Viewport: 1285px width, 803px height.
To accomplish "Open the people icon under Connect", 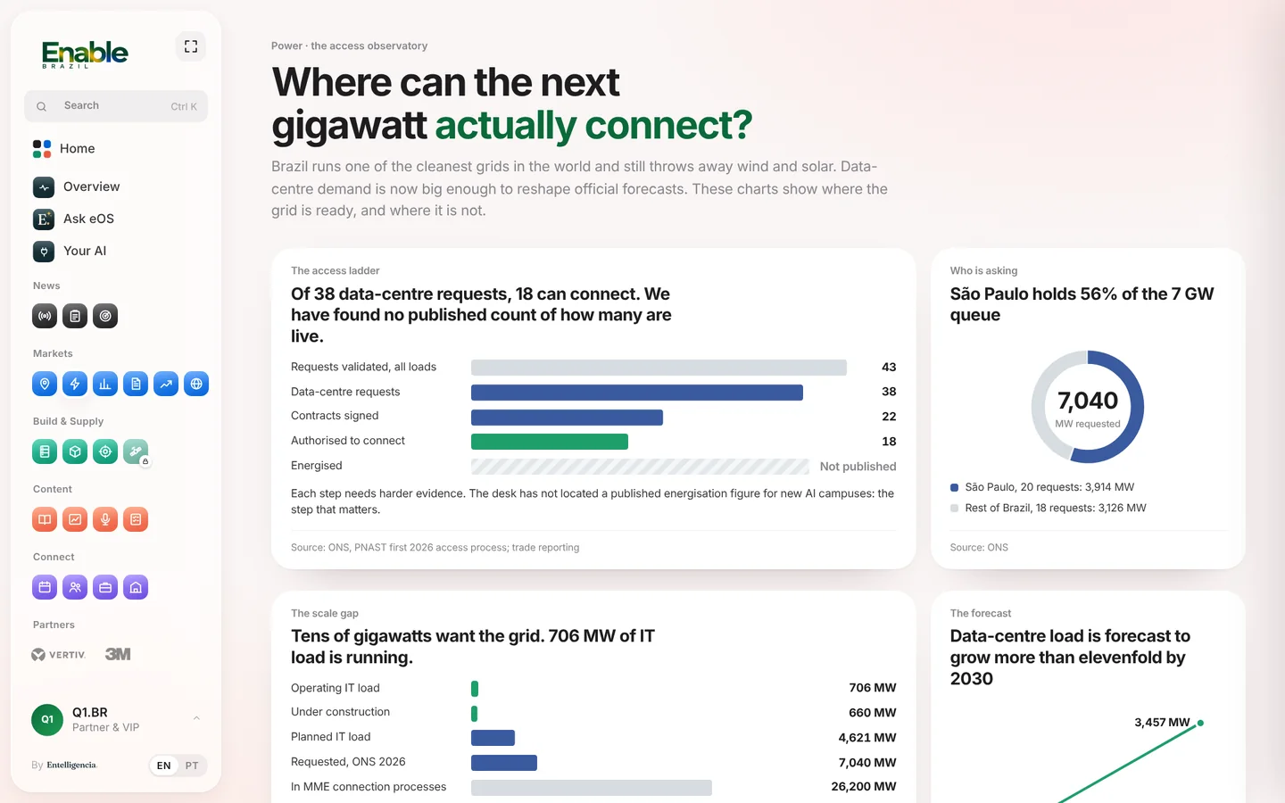I will 75,587.
